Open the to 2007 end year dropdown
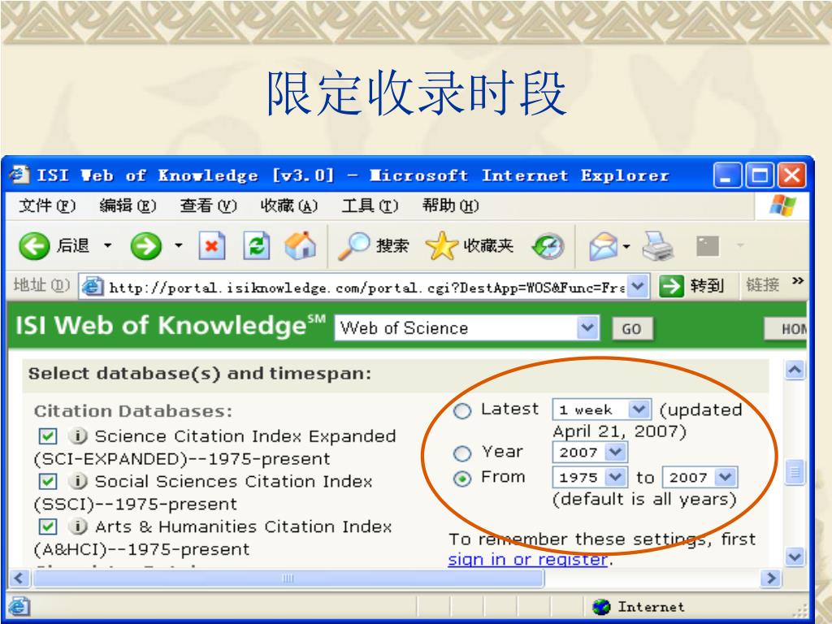This screenshot has width=832, height=624. (700, 477)
